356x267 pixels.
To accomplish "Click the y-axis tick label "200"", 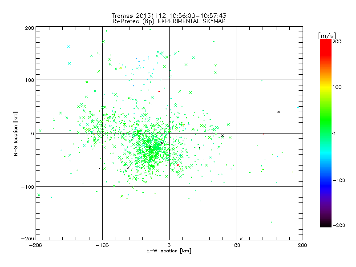I will click(x=29, y=28).
